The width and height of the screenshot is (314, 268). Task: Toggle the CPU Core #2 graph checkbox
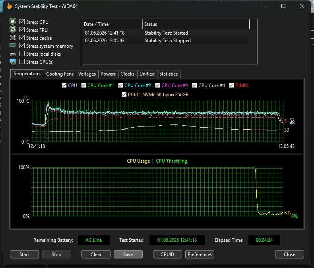120,85
